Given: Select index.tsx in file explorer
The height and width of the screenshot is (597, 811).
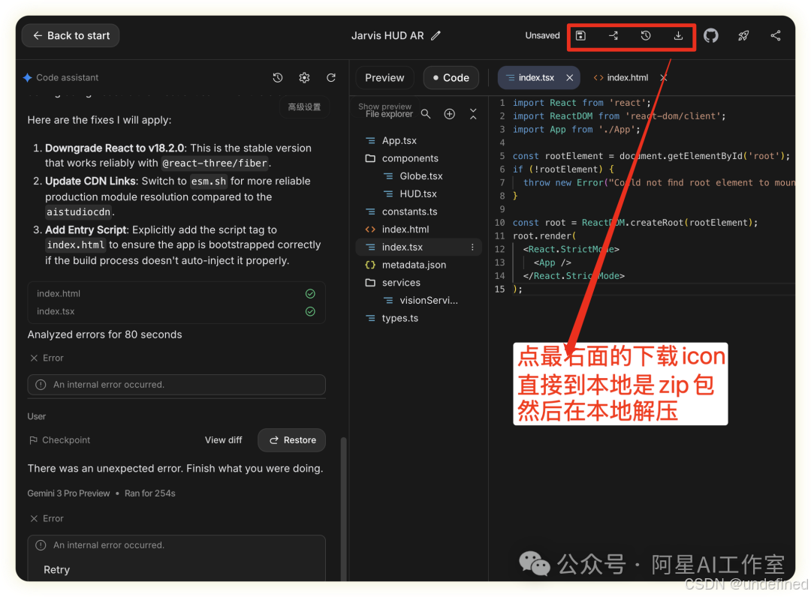Looking at the screenshot, I should 419,247.
